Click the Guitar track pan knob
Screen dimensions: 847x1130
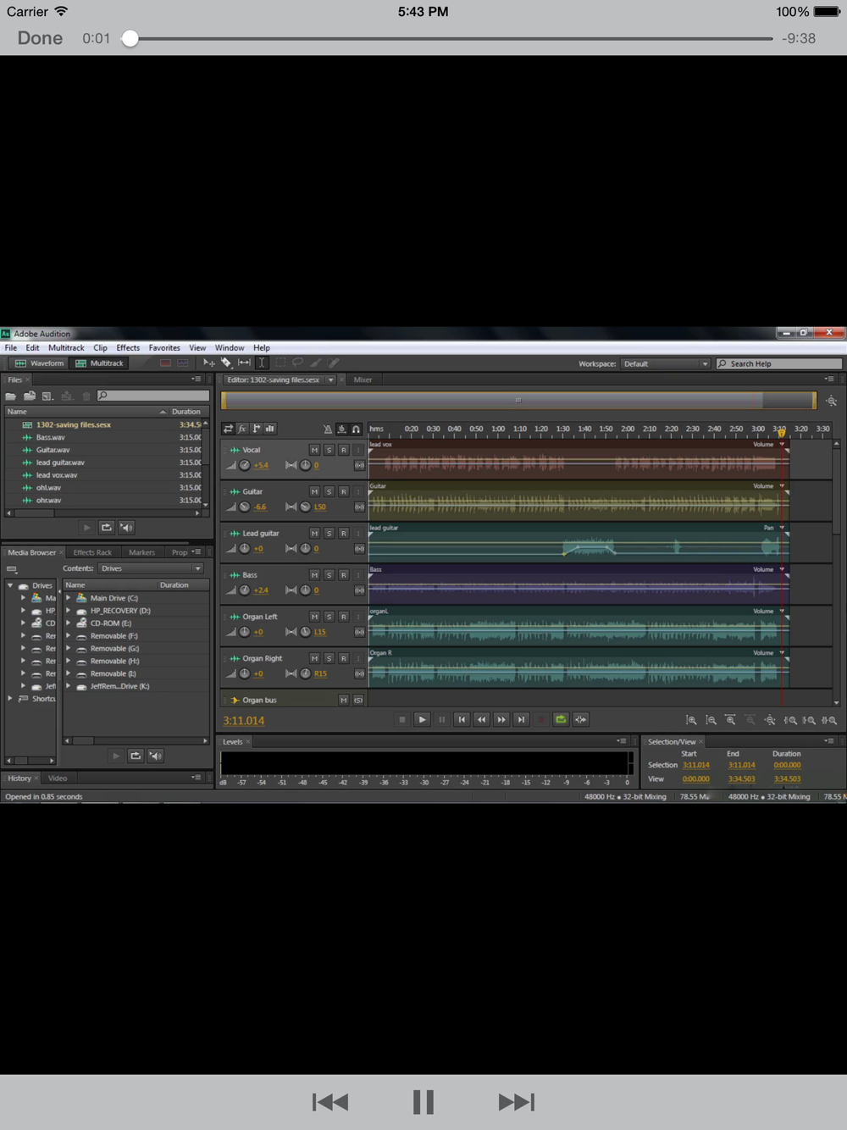305,507
